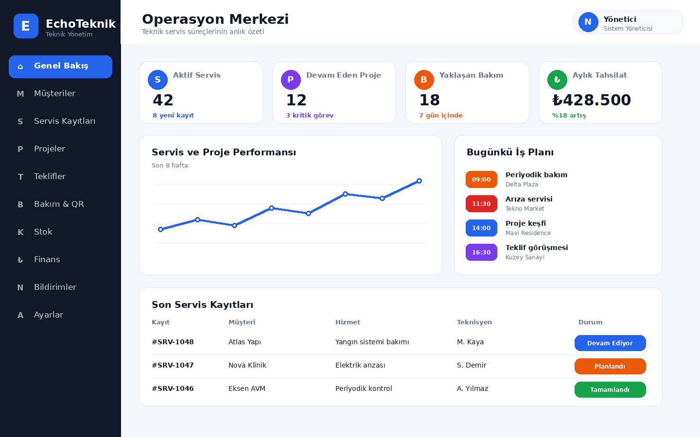Go to Servis Kayıtları in sidebar

pyautogui.click(x=60, y=121)
